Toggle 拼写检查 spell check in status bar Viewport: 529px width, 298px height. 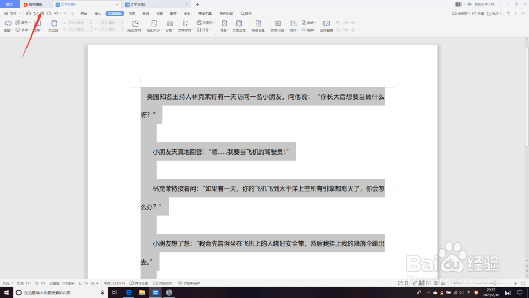[139, 283]
